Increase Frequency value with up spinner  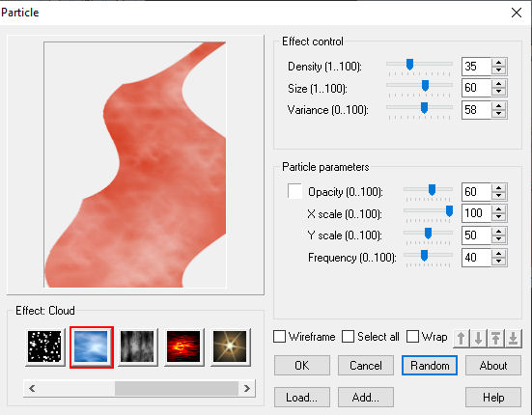(498, 254)
